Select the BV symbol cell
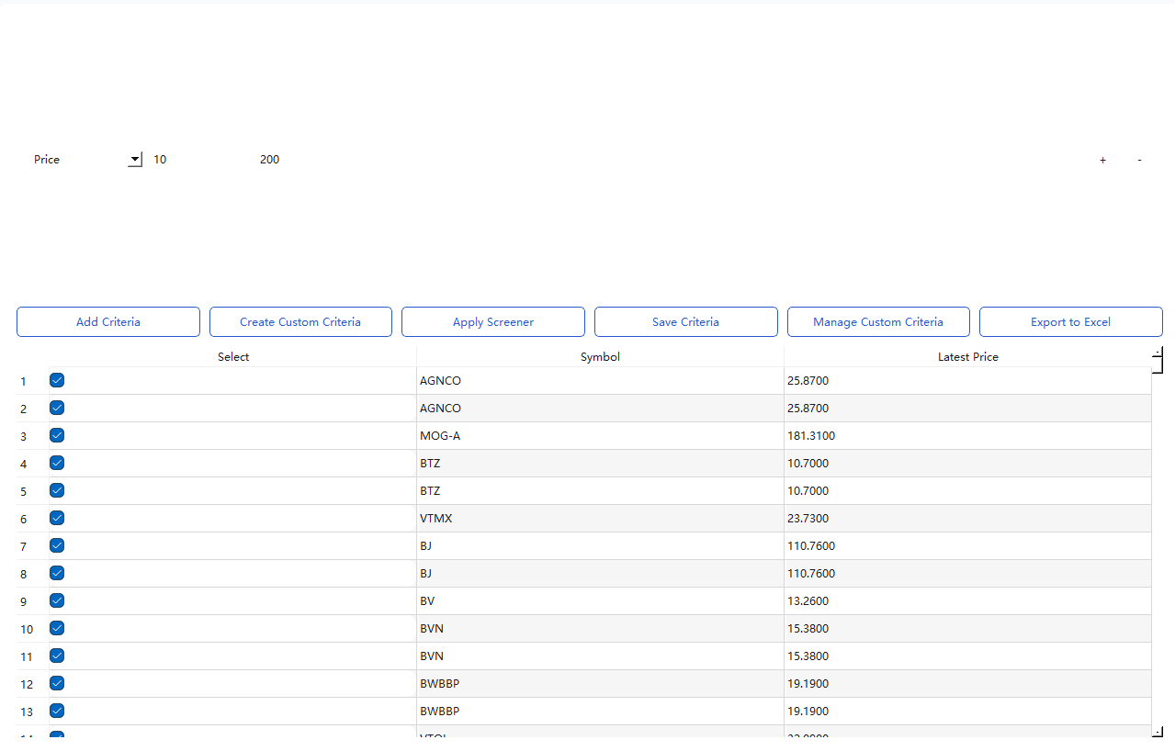 click(x=600, y=601)
